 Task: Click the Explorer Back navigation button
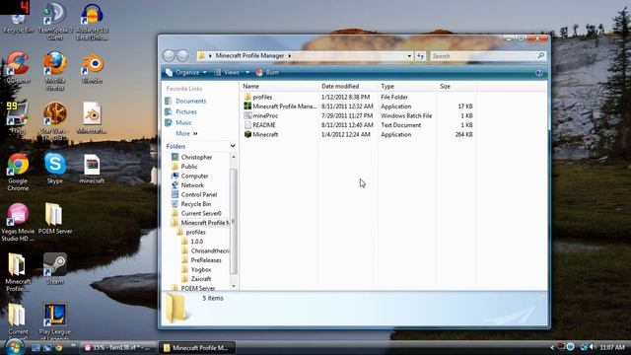169,56
